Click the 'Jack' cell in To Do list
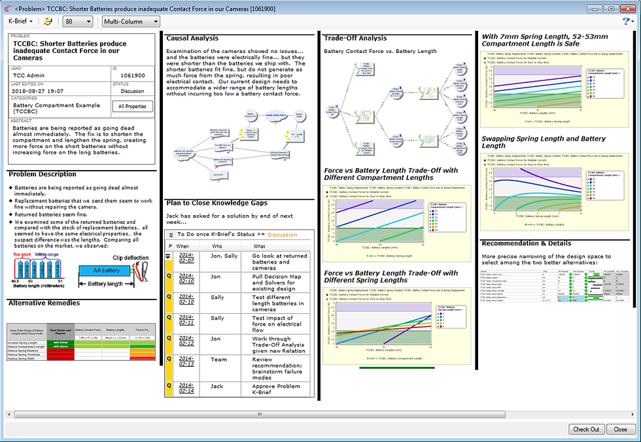Image resolution: width=641 pixels, height=442 pixels. (217, 386)
